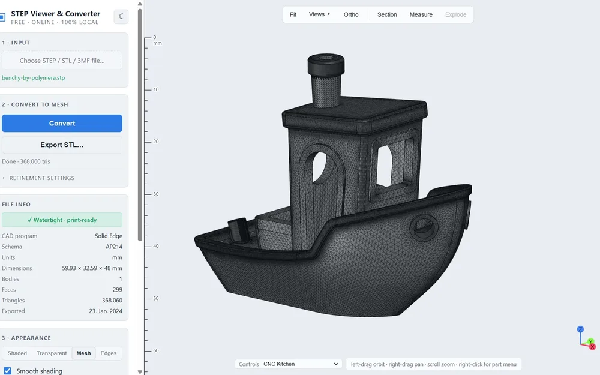Viewport: 600px width, 375px height.
Task: Click the Export STL... button
Action: (x=62, y=145)
